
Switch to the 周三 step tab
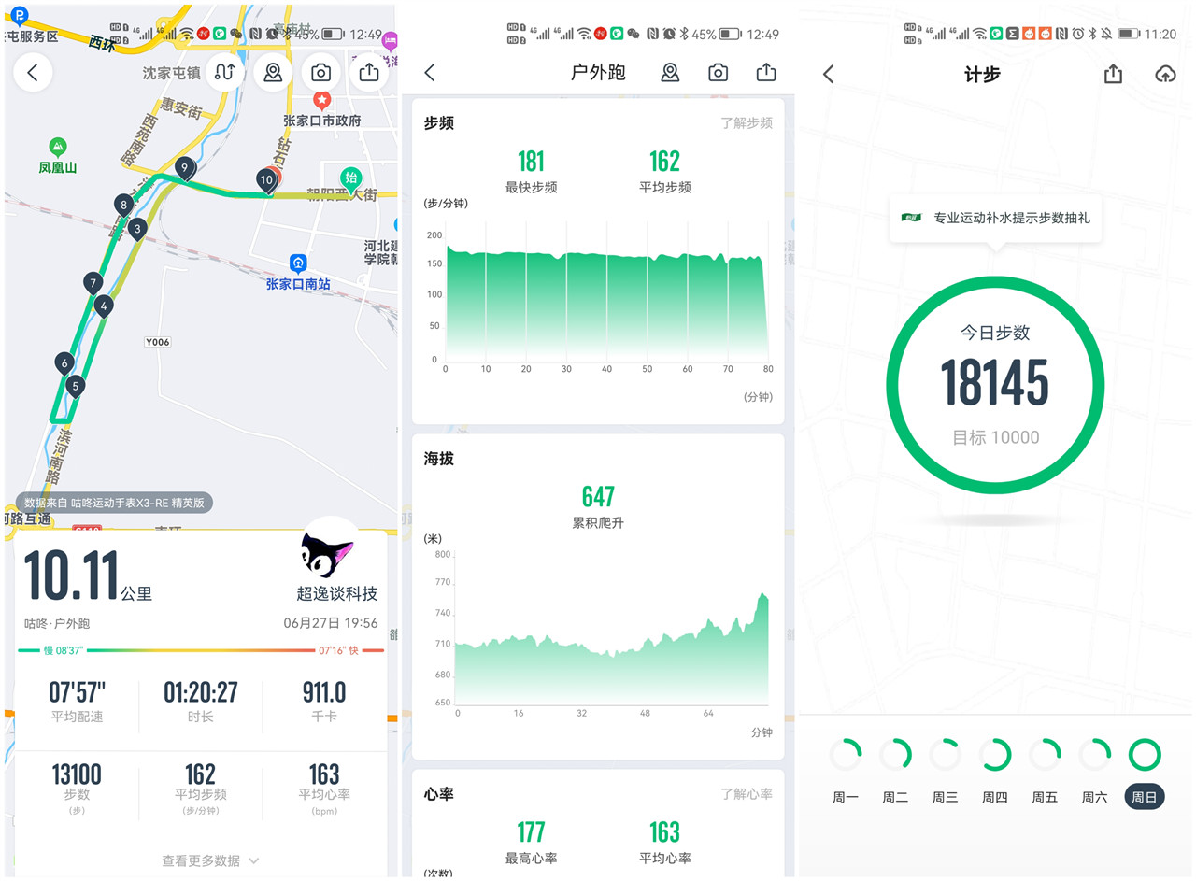coord(945,771)
